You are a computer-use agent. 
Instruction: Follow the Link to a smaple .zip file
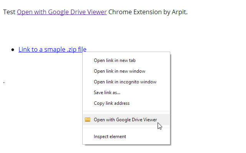(x=52, y=49)
